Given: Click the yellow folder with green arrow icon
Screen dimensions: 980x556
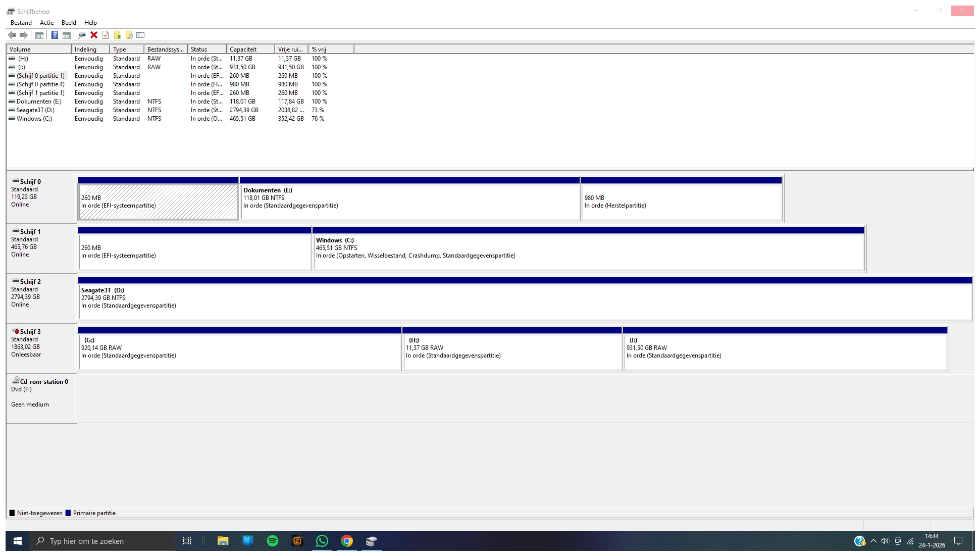Looking at the screenshot, I should (x=117, y=35).
